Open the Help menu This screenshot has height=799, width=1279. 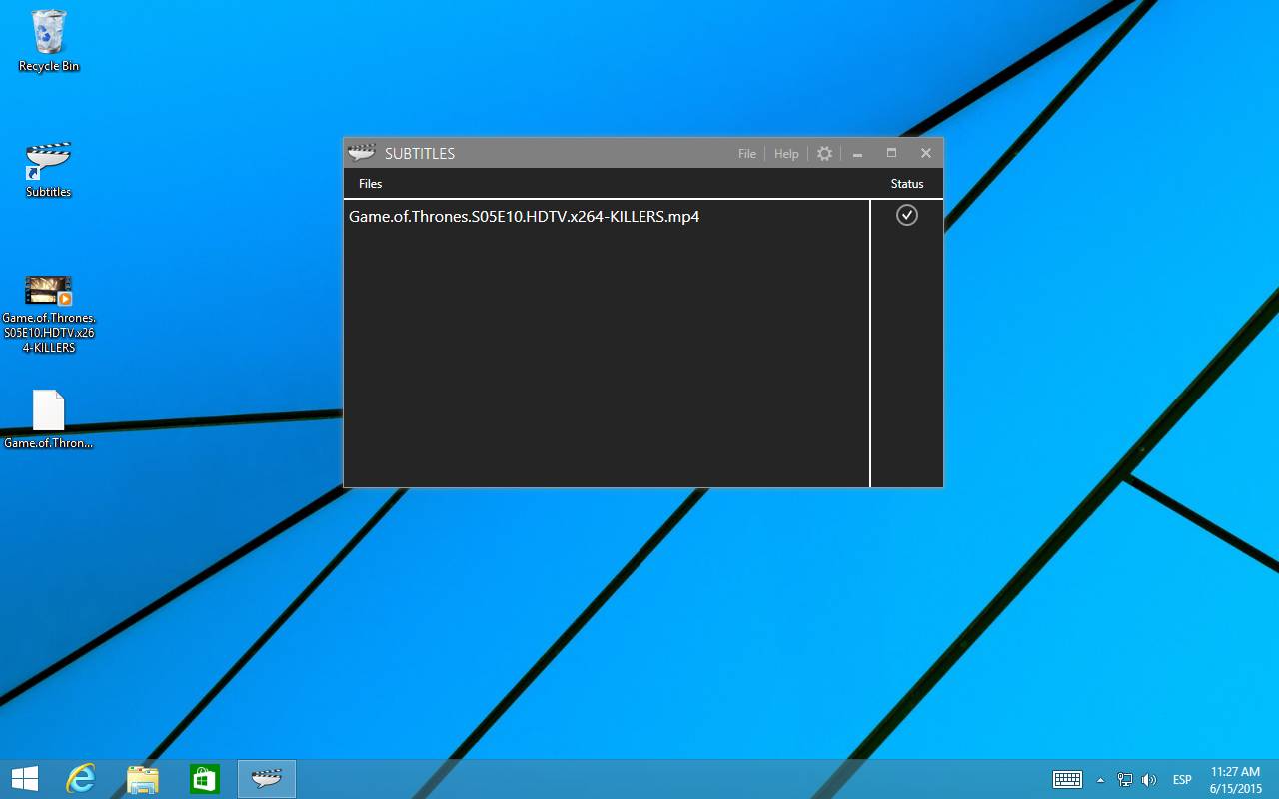pos(786,154)
